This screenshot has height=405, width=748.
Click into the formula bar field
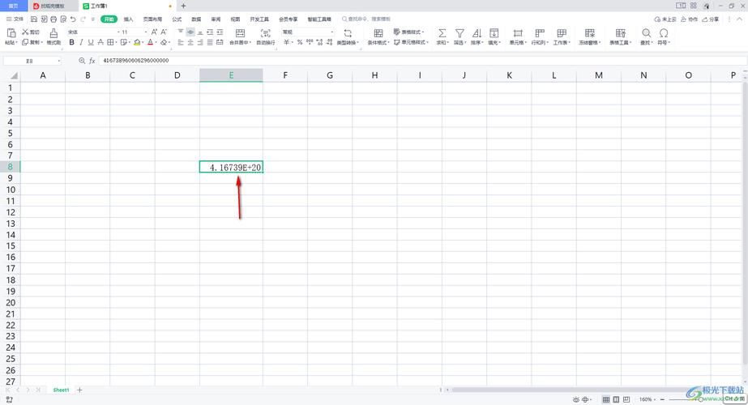point(421,61)
